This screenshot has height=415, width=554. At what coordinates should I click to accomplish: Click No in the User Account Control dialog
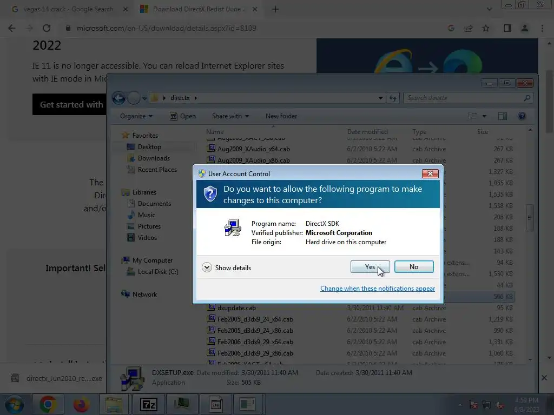414,267
